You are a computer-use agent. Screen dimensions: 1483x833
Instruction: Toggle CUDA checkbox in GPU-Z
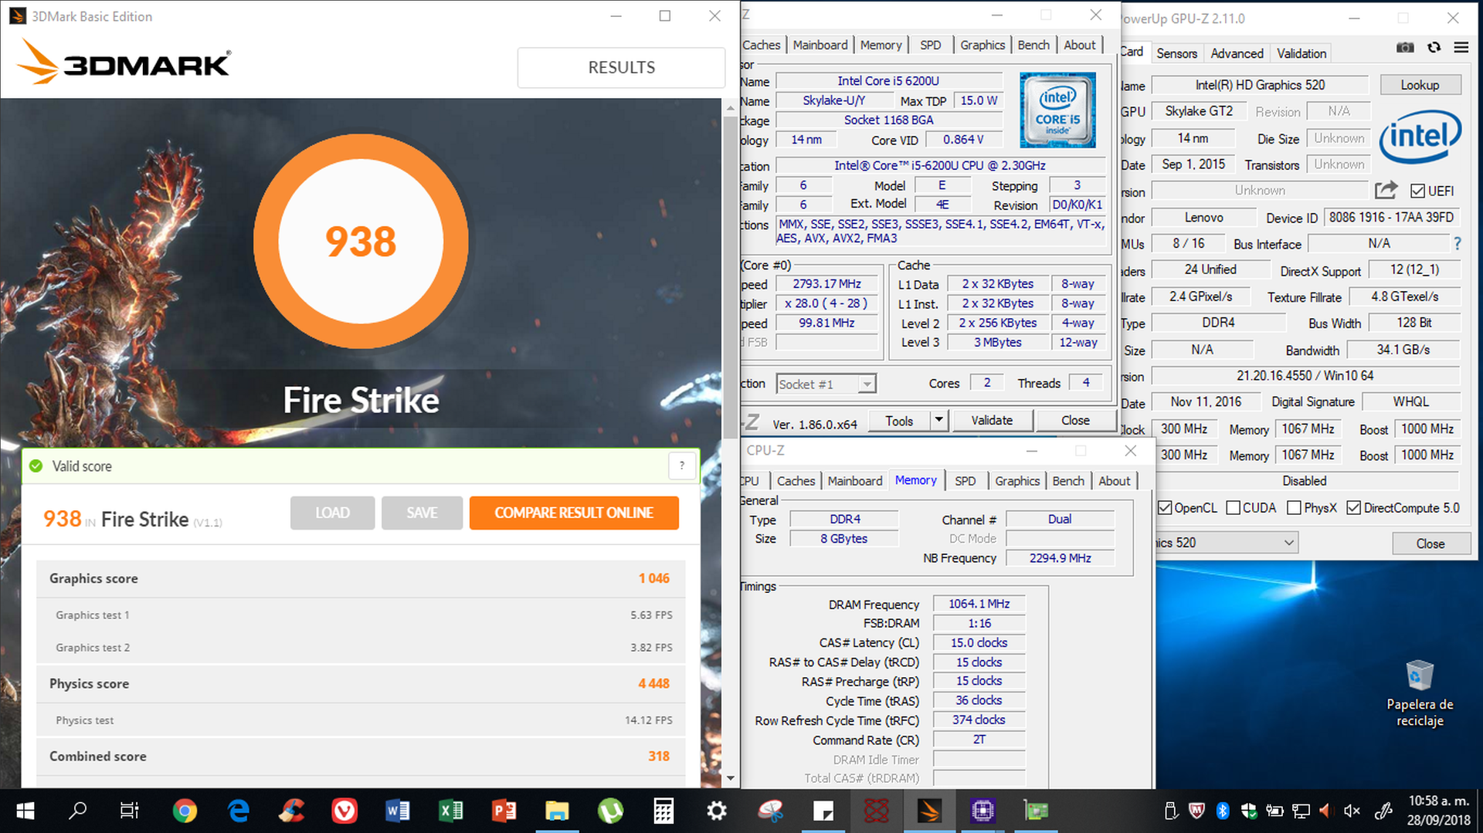pyautogui.click(x=1233, y=508)
